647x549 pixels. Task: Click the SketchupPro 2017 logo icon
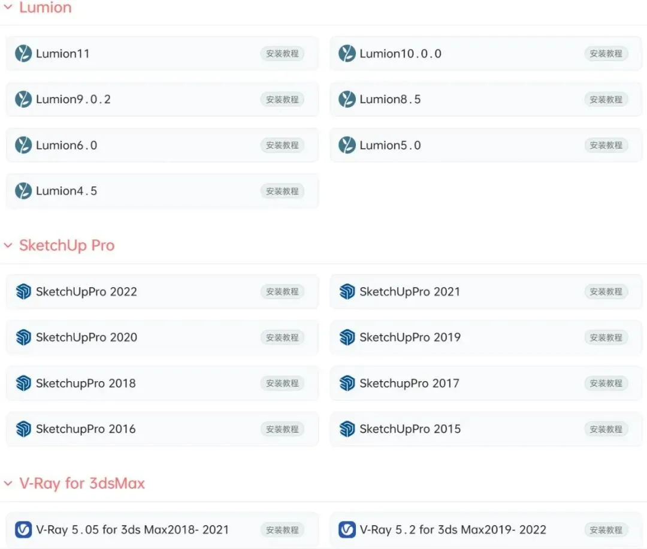347,383
